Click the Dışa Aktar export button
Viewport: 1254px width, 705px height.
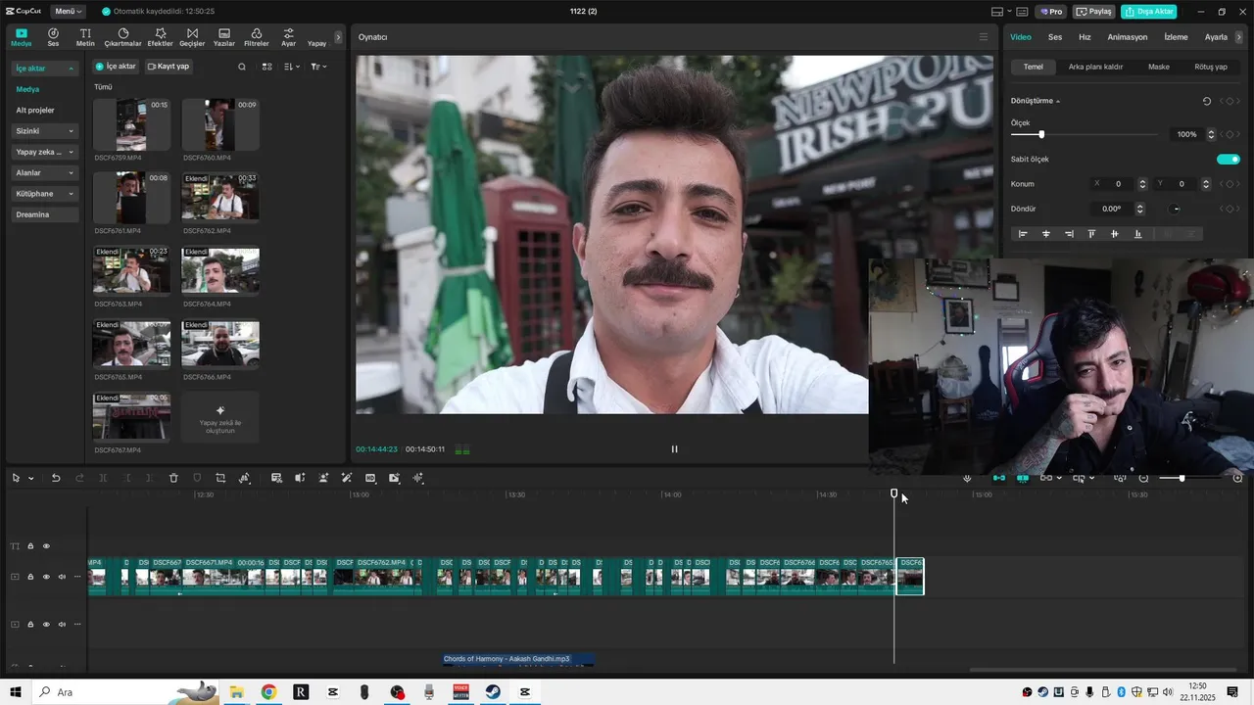tap(1148, 12)
